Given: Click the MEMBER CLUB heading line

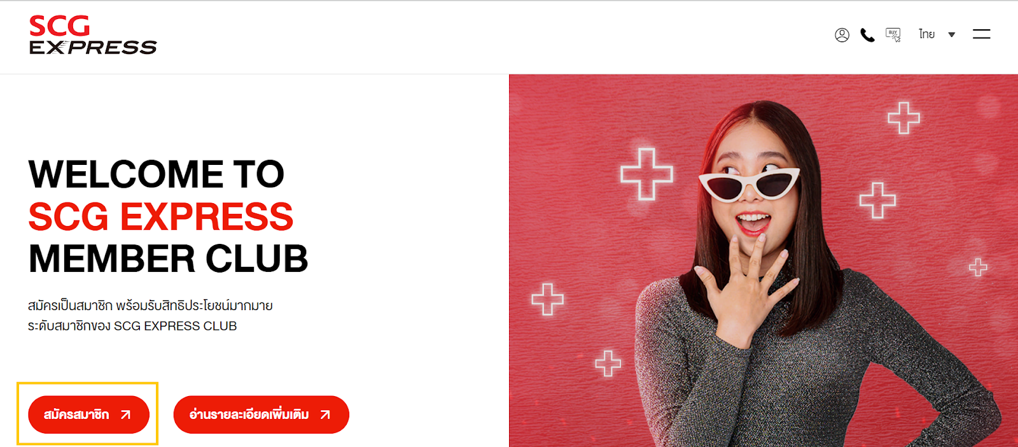Looking at the screenshot, I should [x=169, y=259].
